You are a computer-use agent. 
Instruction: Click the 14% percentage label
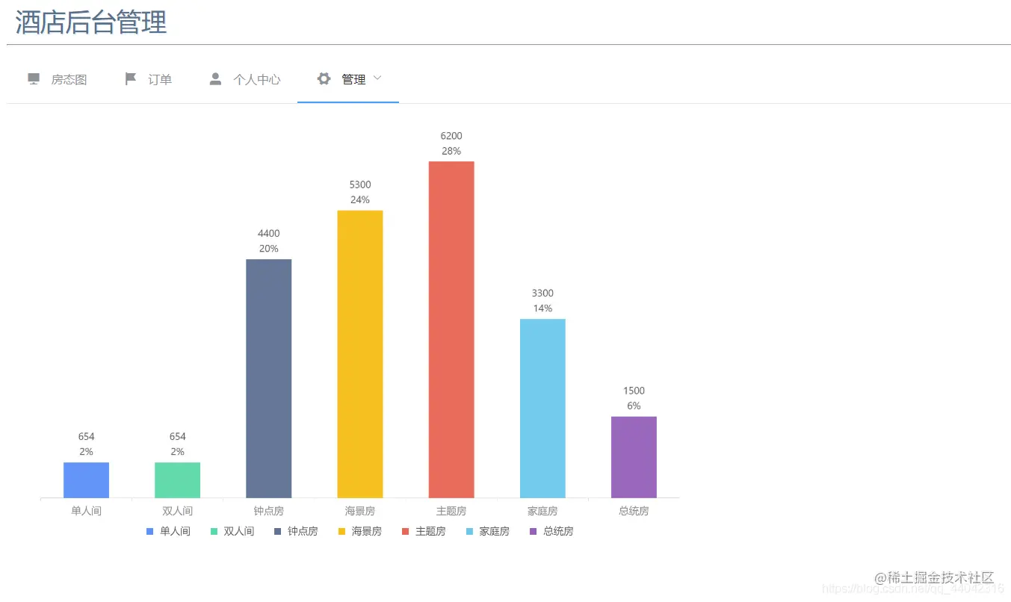[x=542, y=308]
